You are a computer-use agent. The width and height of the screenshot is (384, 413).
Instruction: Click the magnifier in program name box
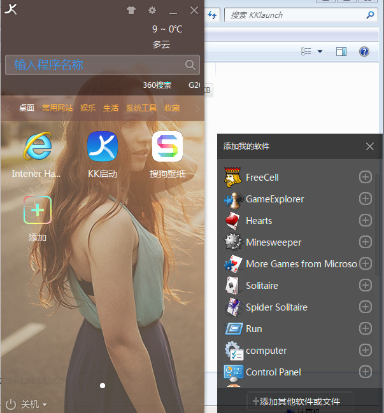tap(190, 65)
